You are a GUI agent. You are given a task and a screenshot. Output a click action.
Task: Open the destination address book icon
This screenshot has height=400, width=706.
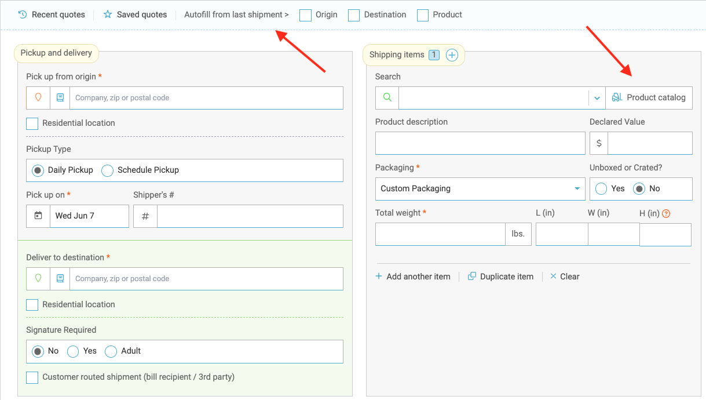(x=60, y=279)
